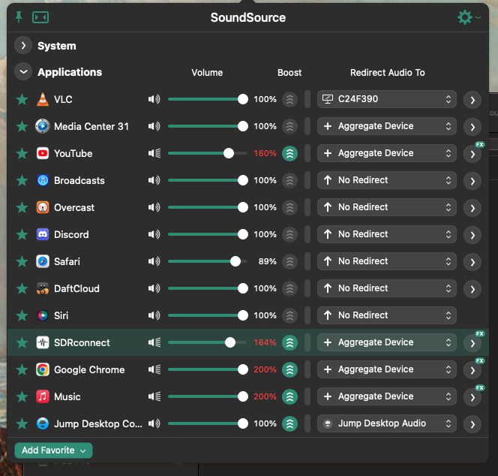This screenshot has width=498, height=476.
Task: Disable Google Chrome volume boost
Action: click(x=289, y=369)
